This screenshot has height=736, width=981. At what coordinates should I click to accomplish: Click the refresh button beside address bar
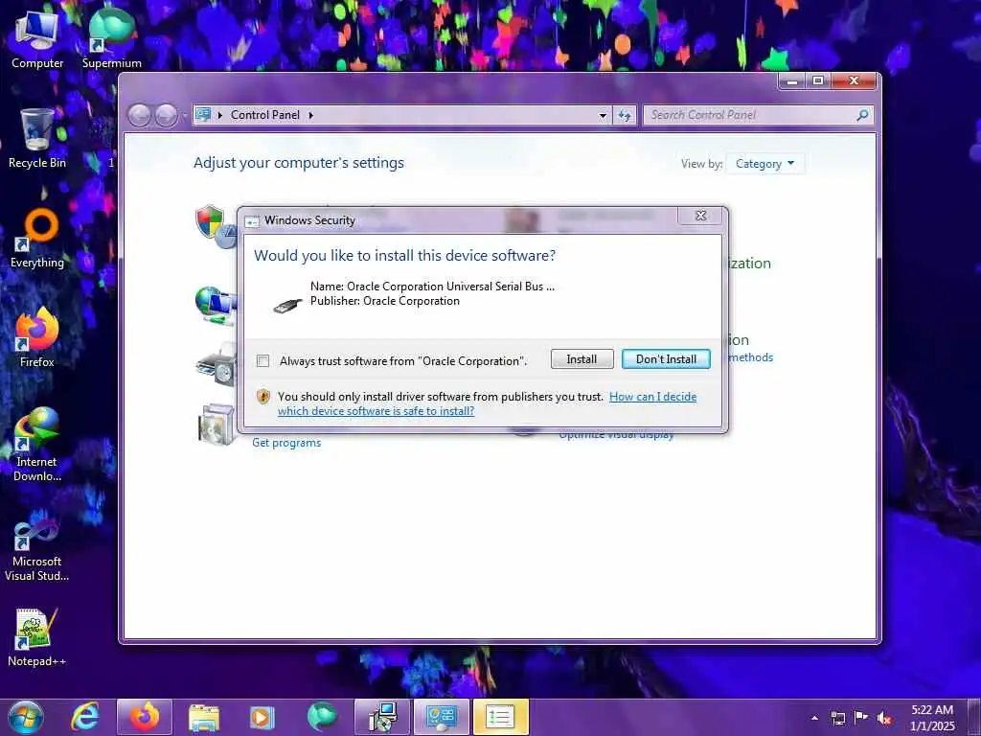(x=625, y=115)
